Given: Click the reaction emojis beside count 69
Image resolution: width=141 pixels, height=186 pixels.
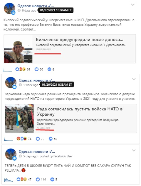Looking at the screenshot, I should click(21, 69).
